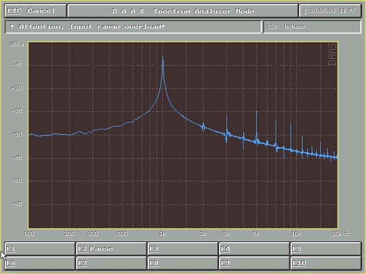Click the F1 function key button
The height and width of the screenshot is (274, 366).
pyautogui.click(x=39, y=249)
